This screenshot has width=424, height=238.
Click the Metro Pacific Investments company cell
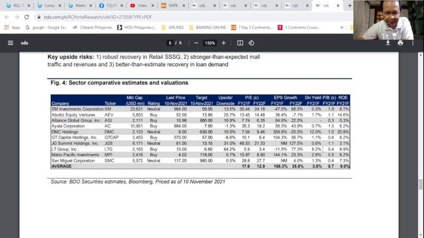click(x=75, y=155)
